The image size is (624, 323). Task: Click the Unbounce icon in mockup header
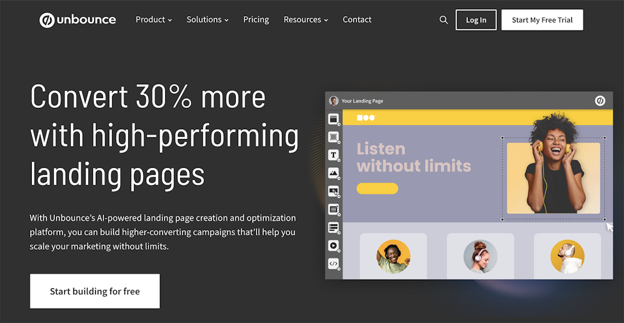[x=600, y=101]
